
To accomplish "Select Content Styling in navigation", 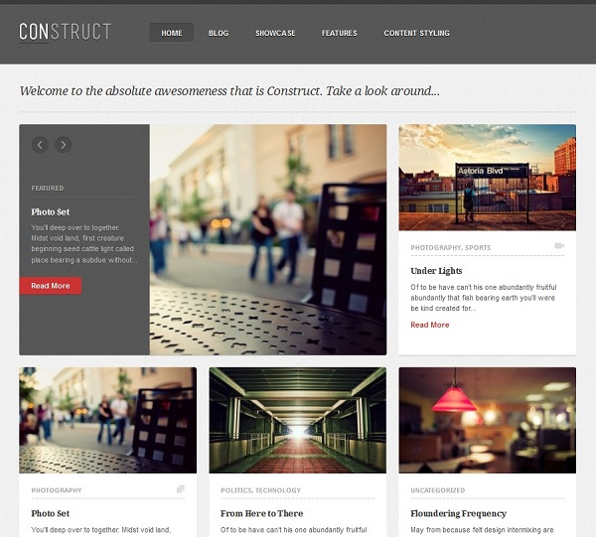I will [416, 33].
